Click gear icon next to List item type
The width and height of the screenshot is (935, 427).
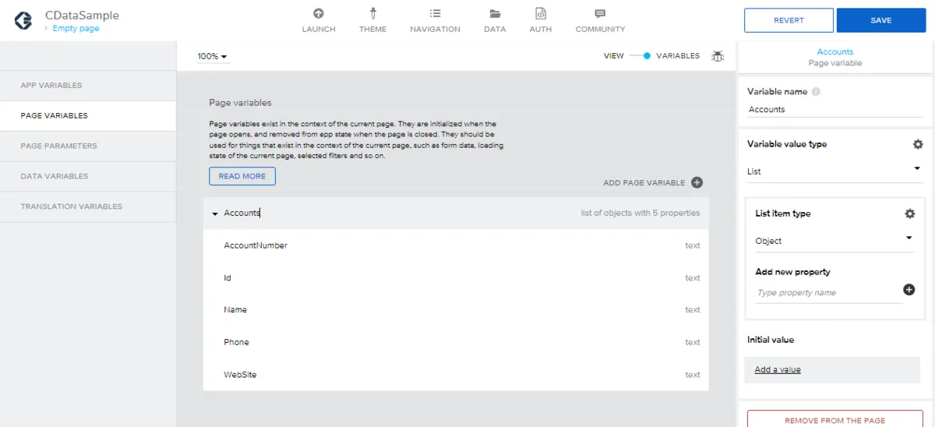coord(909,213)
